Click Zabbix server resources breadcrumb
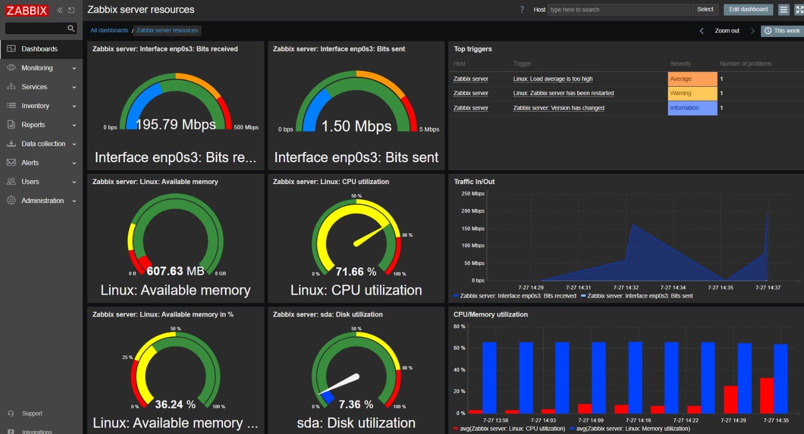Viewport: 804px width, 434px height. [167, 30]
